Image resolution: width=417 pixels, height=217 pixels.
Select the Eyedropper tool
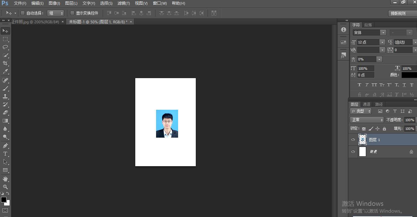pyautogui.click(x=5, y=72)
